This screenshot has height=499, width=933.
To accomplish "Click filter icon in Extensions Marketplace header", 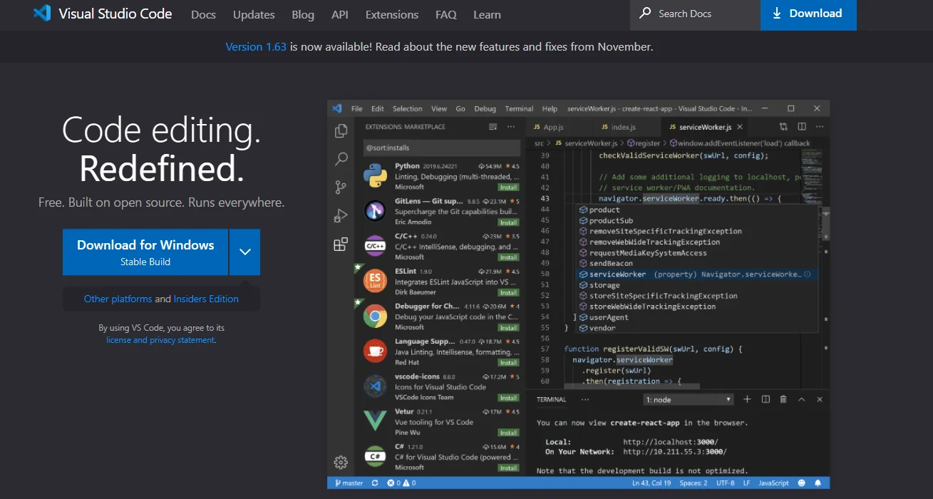I will [x=493, y=127].
